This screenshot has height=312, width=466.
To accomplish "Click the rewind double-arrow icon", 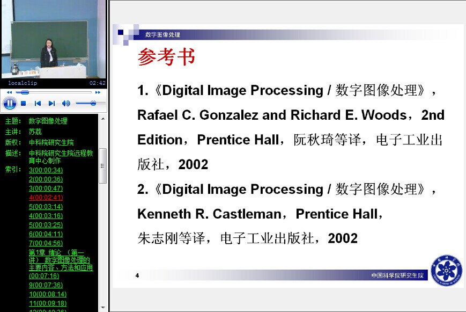I will point(10,92).
